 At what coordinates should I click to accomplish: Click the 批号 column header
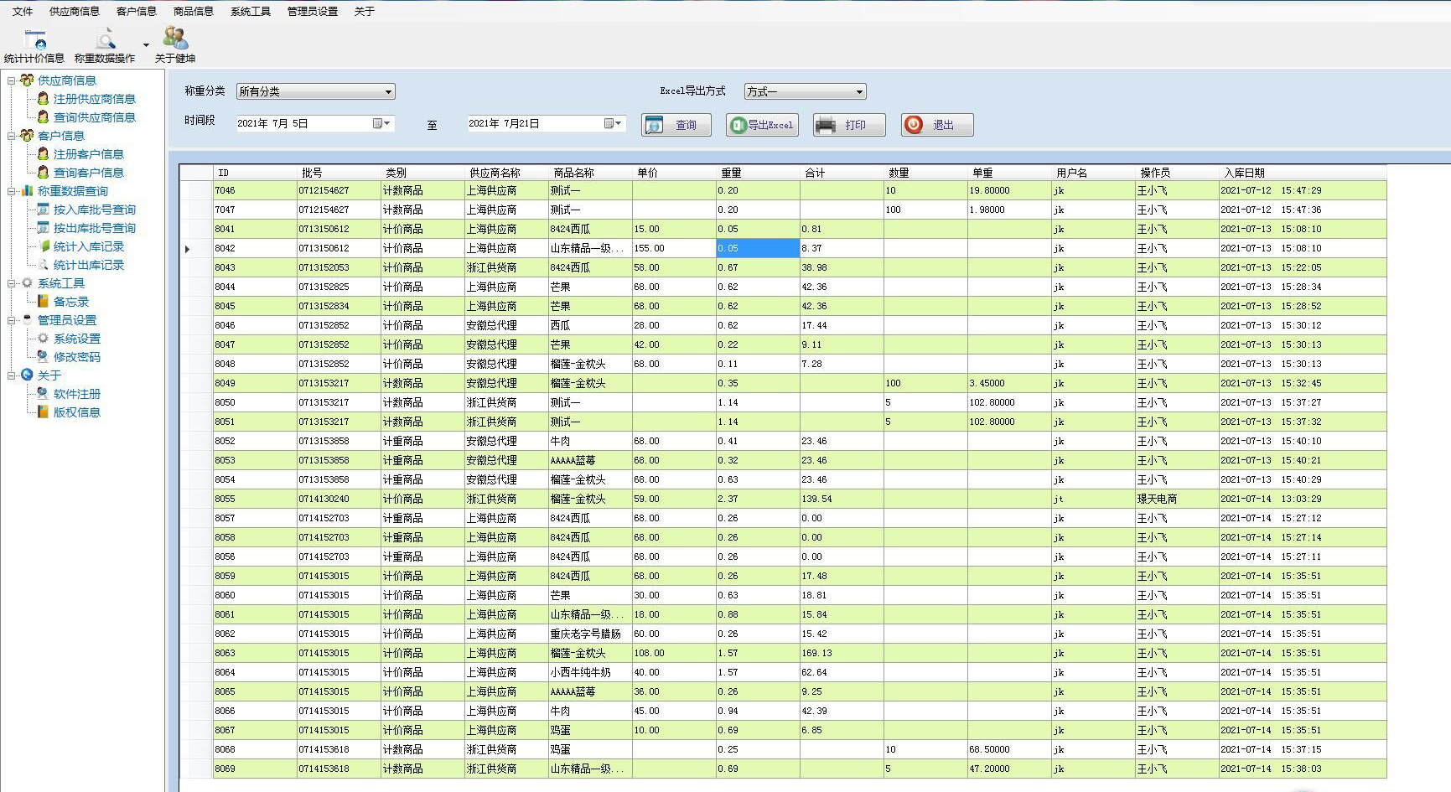[x=339, y=173]
